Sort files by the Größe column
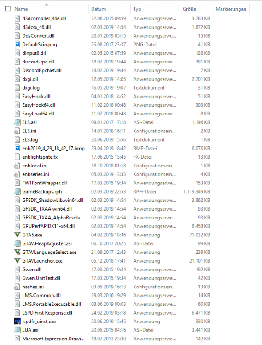 point(189,9)
